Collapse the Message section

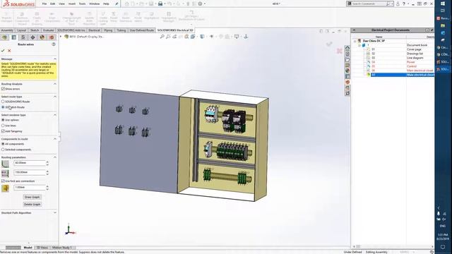coord(55,59)
